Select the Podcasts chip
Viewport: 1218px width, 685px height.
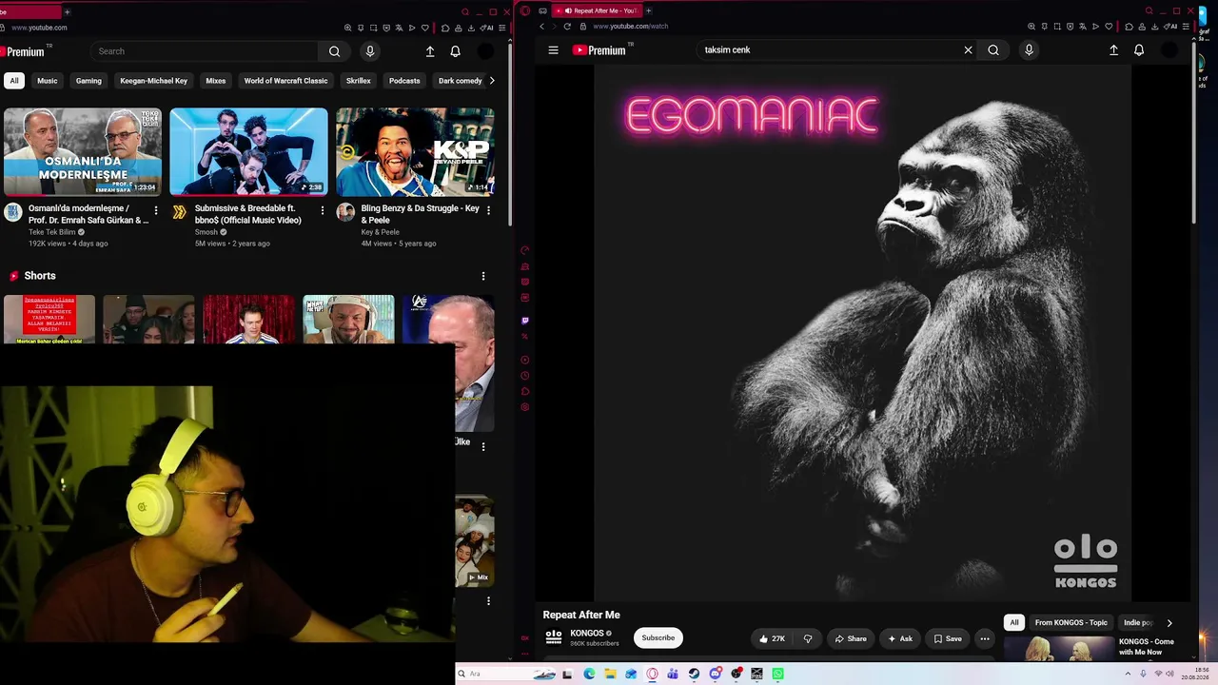coord(404,81)
